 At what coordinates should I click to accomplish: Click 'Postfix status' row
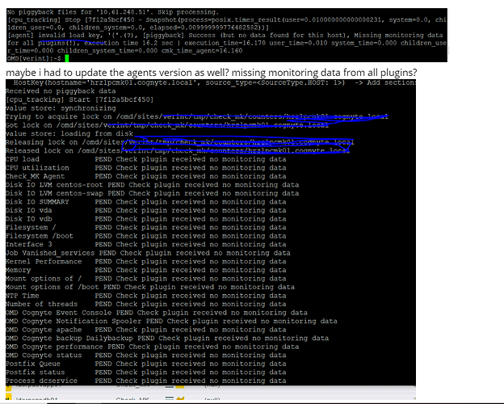click(146, 372)
